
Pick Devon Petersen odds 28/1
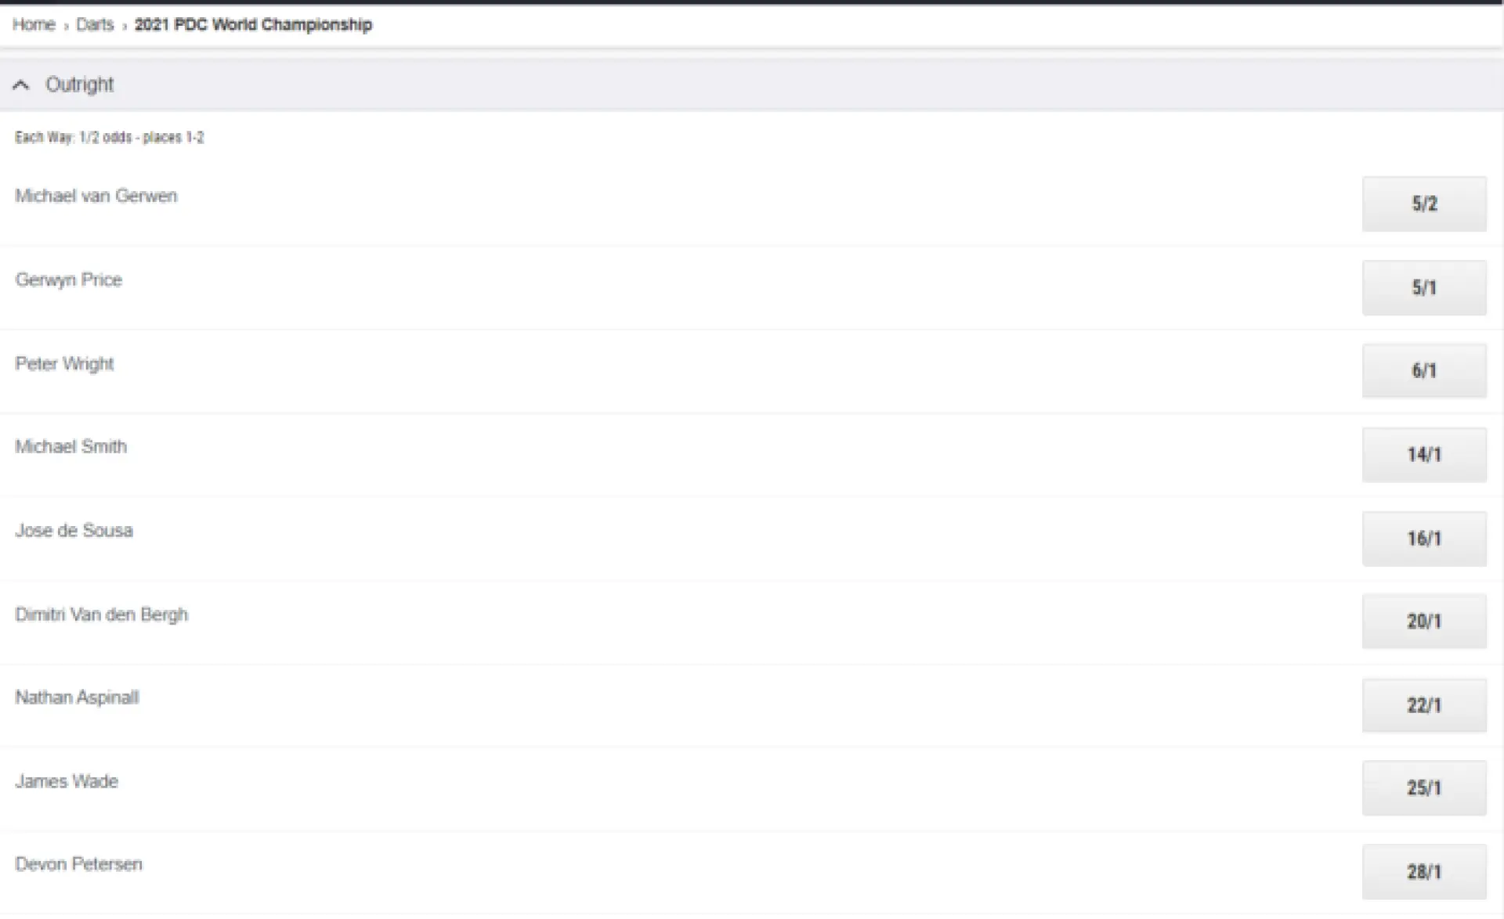[x=1424, y=872]
